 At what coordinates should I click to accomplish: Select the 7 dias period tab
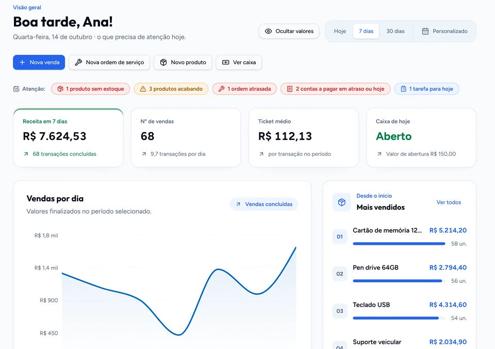pos(366,31)
